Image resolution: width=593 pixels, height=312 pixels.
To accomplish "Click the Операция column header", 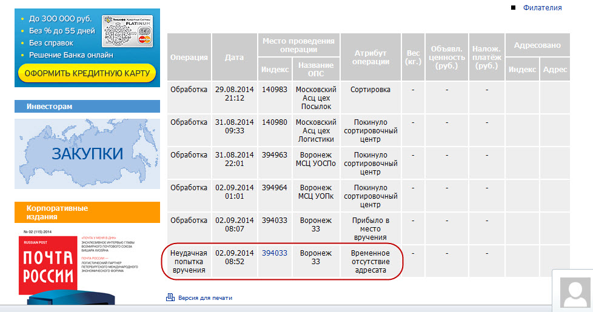I will [x=189, y=57].
